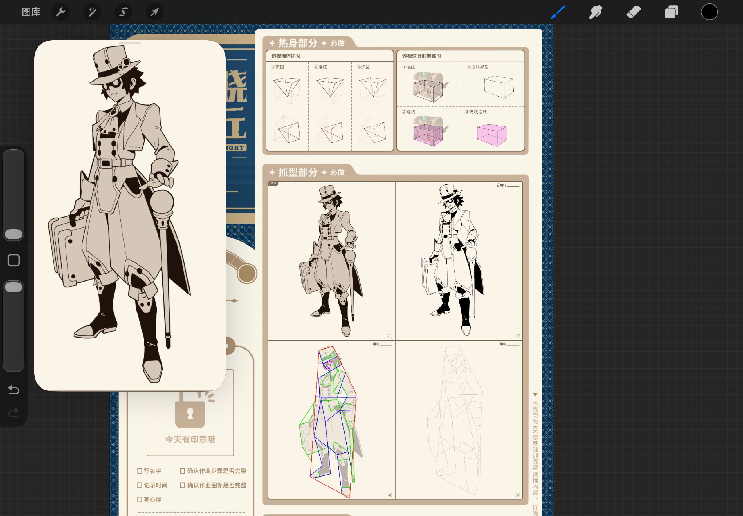
Task: Tick the 确认作业步骤是否完整 checkbox
Action: click(x=183, y=471)
